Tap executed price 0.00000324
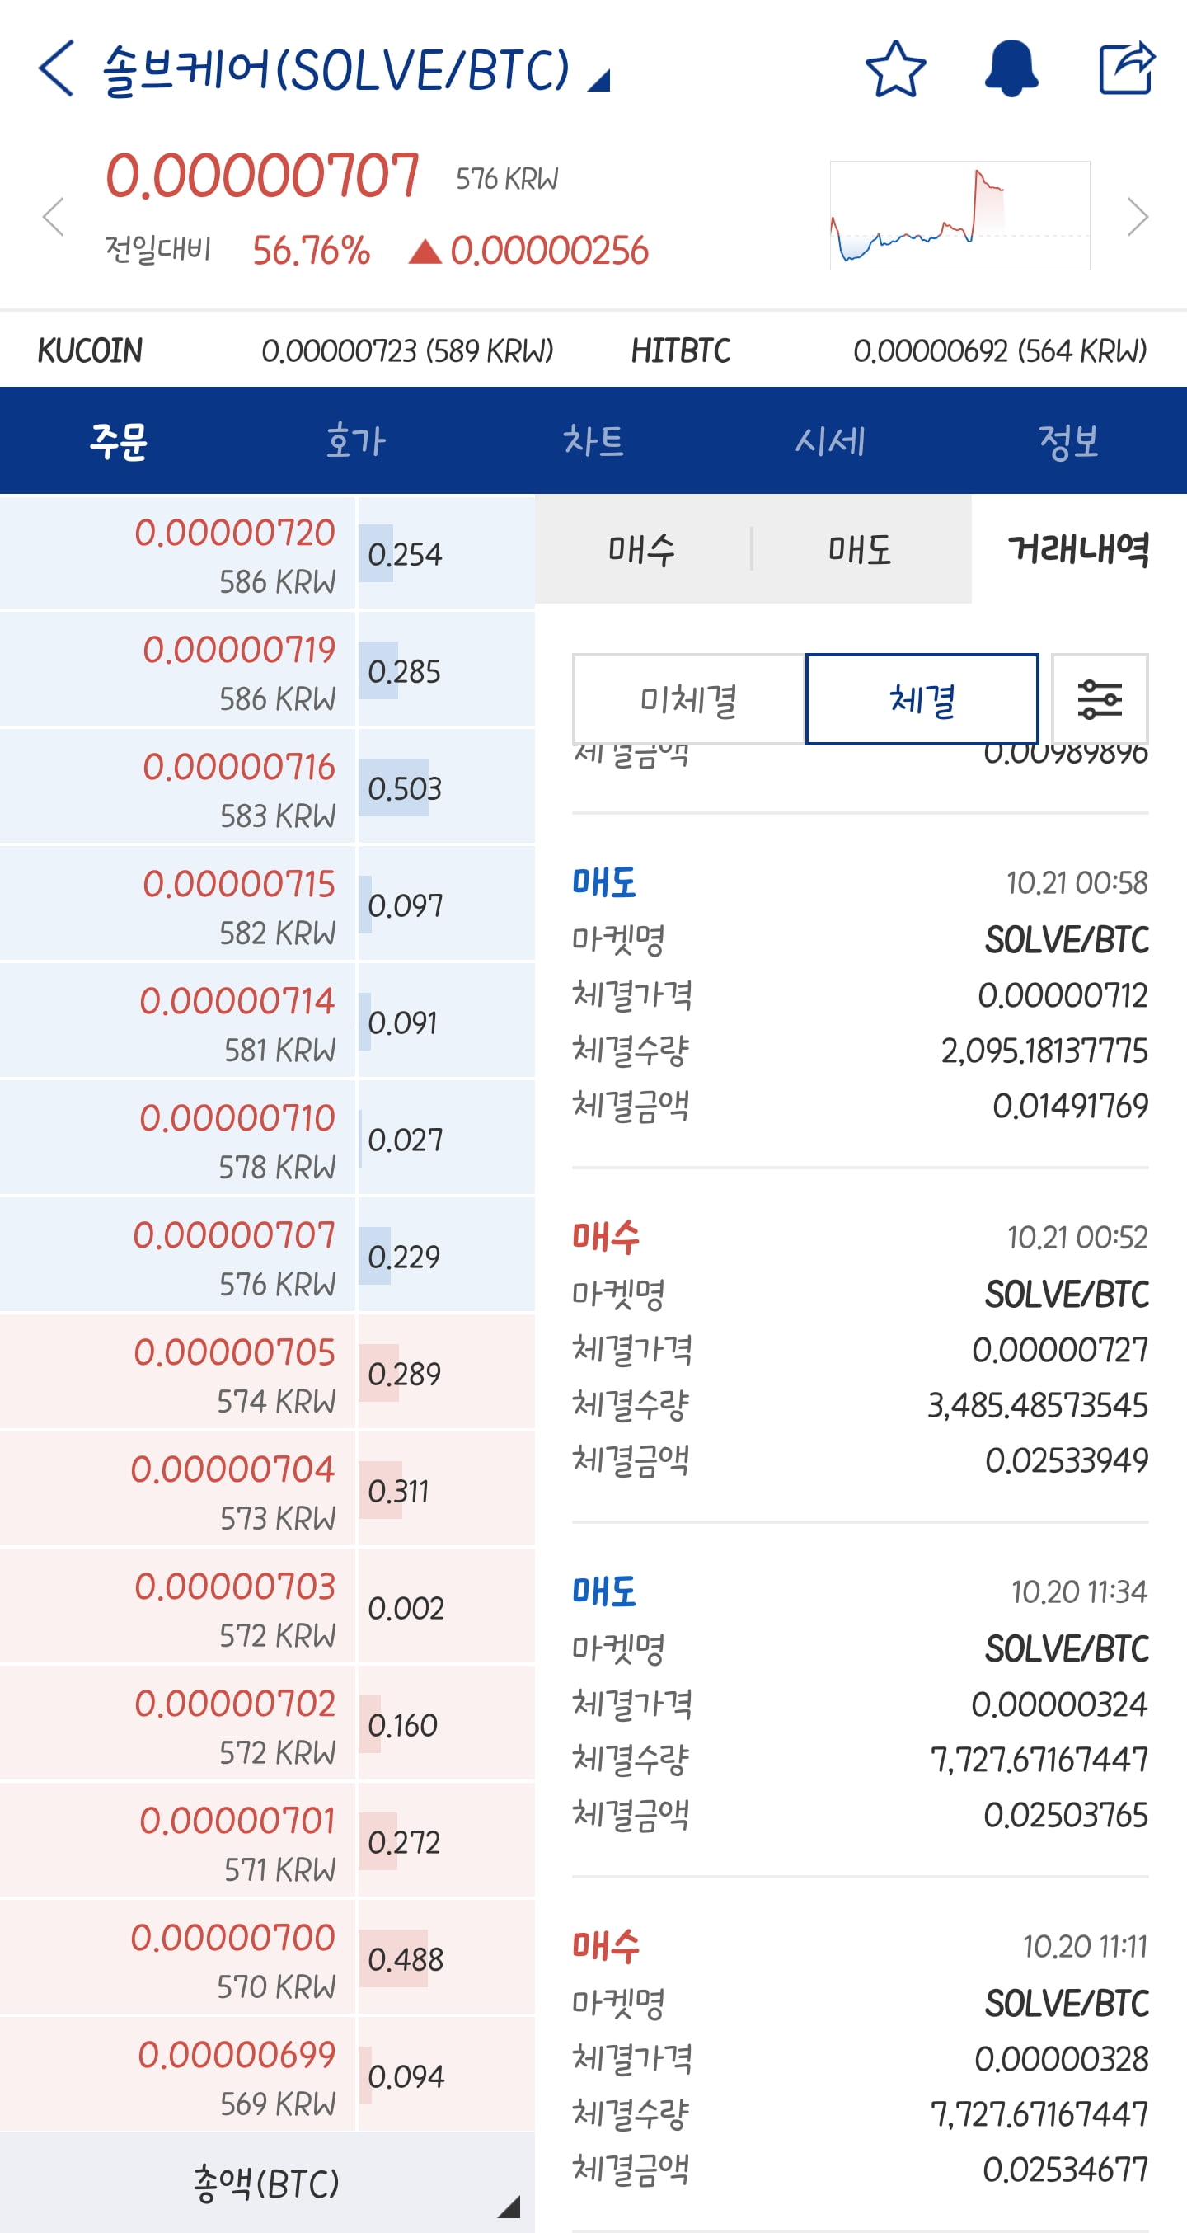1187x2233 pixels. click(x=1059, y=1704)
